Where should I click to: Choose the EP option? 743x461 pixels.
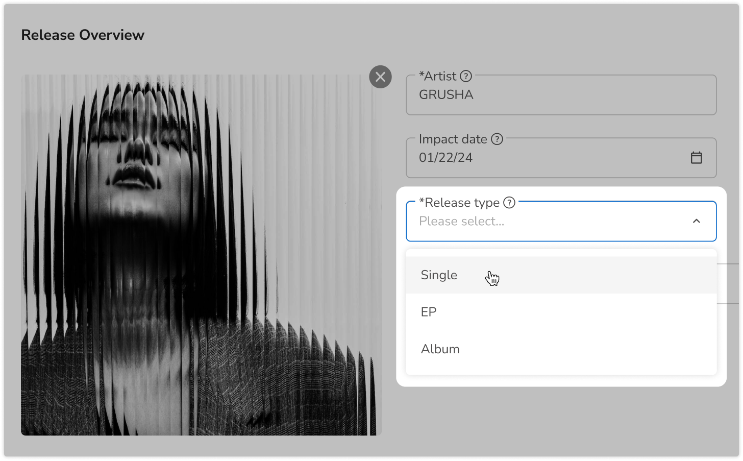tap(429, 312)
